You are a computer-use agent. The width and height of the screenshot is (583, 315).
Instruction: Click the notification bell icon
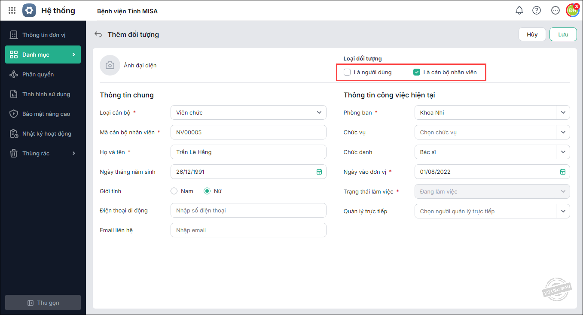coord(519,10)
